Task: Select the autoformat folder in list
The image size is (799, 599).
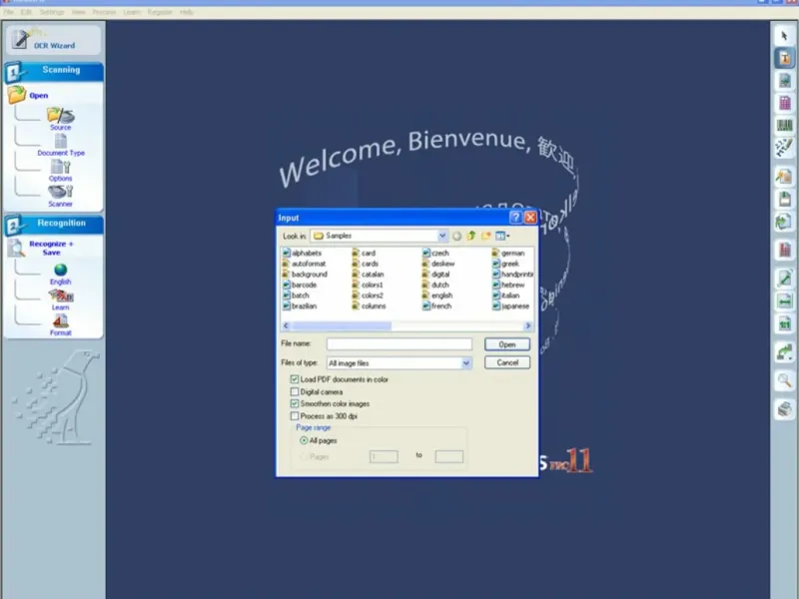Action: click(x=305, y=264)
